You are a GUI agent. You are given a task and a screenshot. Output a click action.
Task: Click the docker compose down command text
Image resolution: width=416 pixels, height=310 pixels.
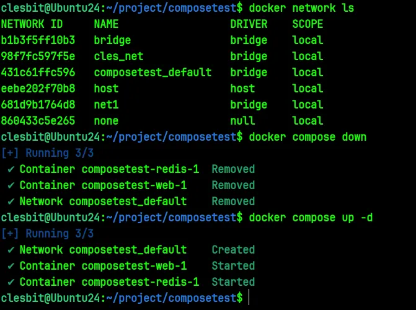[x=308, y=137]
